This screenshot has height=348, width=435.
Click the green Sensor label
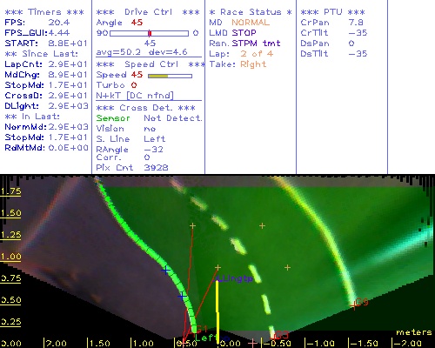coord(113,118)
